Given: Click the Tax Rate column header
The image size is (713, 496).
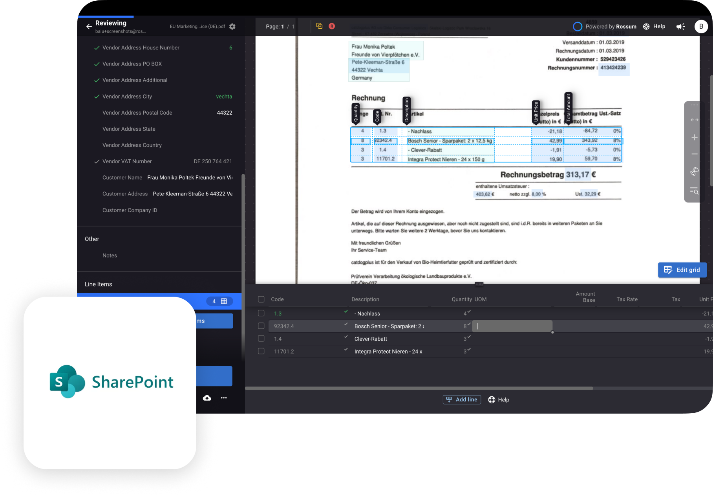Looking at the screenshot, I should click(x=627, y=299).
